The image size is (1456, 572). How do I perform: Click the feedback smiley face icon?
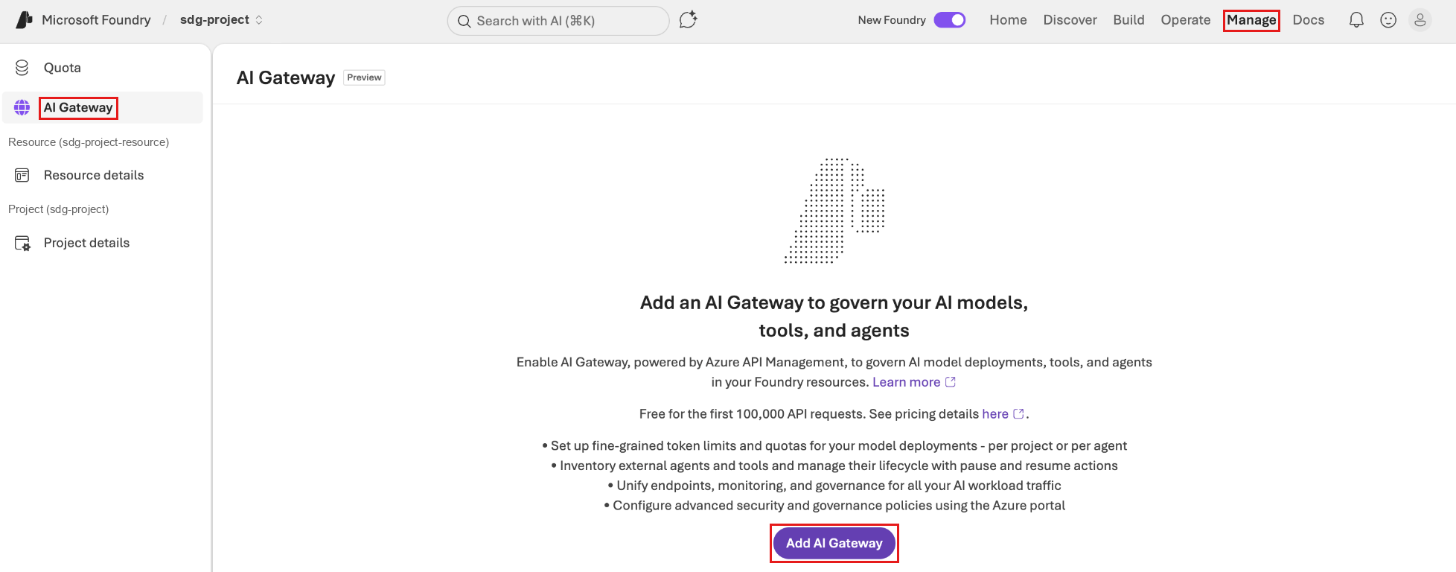point(1388,20)
